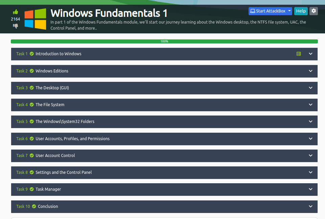Expand Task 3 chevron

[310, 88]
